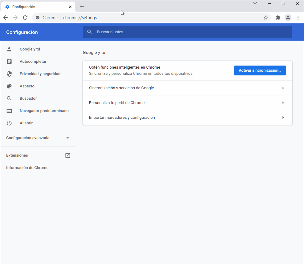This screenshot has width=304, height=265.
Task: Open Sincronización y servicios de Google row
Action: (188, 88)
